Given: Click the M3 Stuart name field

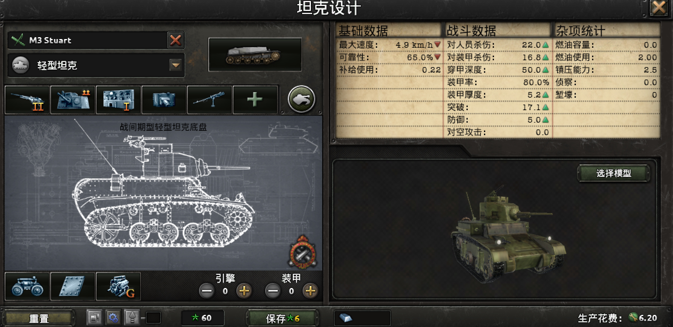Looking at the screenshot, I should [87, 40].
